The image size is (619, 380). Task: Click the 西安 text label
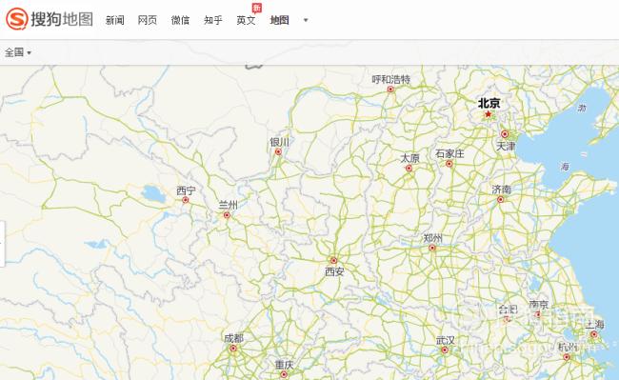click(x=334, y=271)
